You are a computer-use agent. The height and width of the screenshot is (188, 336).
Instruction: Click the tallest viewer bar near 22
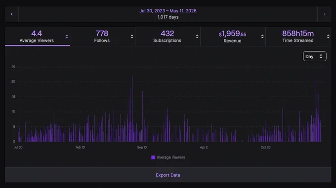(132, 109)
